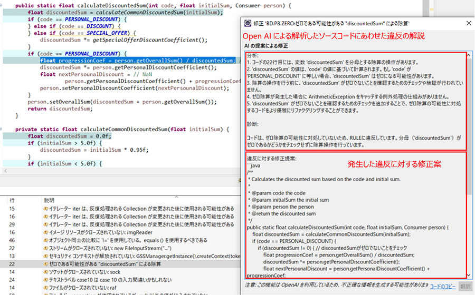Click line number 24 in violations list

tap(12, 280)
